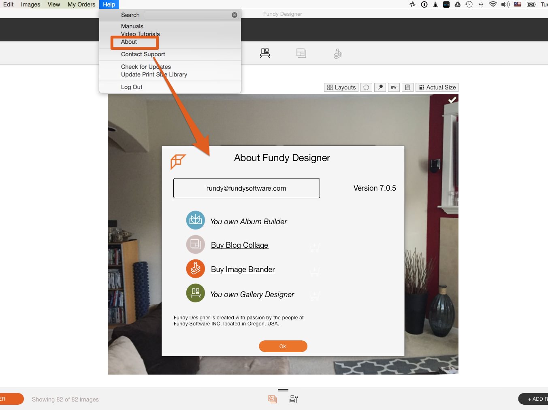
Task: Click the pin icon in image toolbar
Action: [x=380, y=87]
